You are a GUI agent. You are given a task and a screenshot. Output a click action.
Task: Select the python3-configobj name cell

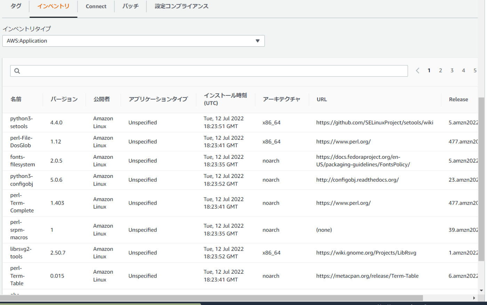pyautogui.click(x=22, y=180)
